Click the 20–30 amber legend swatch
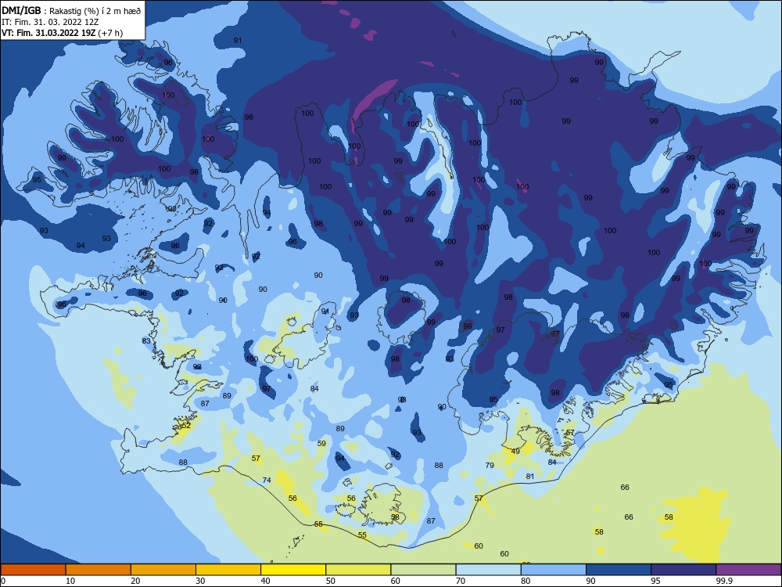The height and width of the screenshot is (587, 782). (163, 570)
